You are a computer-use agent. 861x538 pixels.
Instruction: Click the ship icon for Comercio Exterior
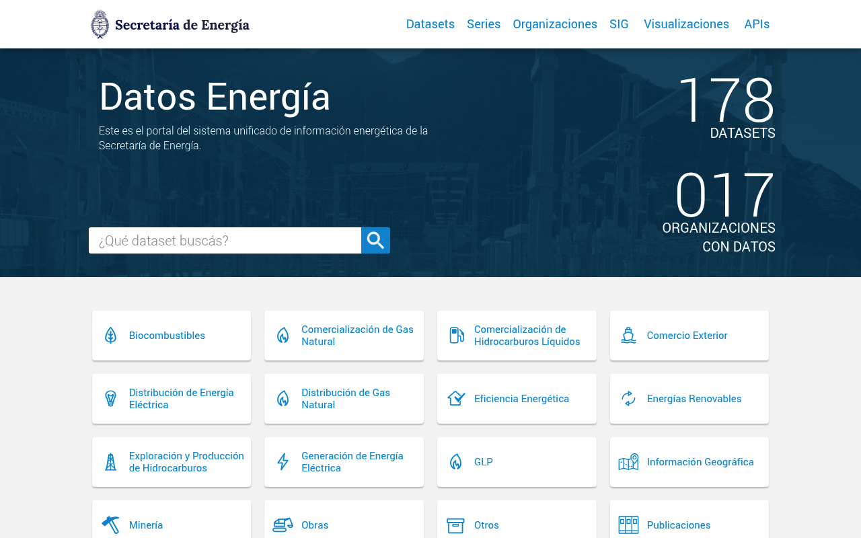tap(628, 336)
